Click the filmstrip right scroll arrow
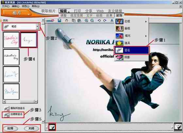183x133 pixels. (x=172, y=127)
